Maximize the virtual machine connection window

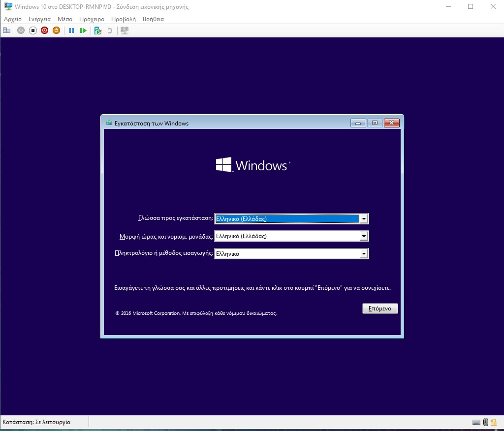pos(471,6)
